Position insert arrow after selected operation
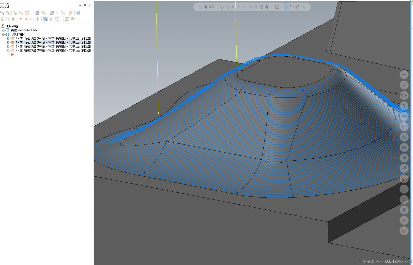 click(32, 19)
